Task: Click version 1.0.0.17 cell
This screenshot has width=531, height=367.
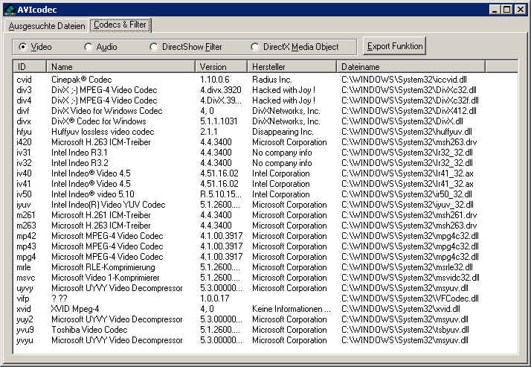Action: [215, 299]
